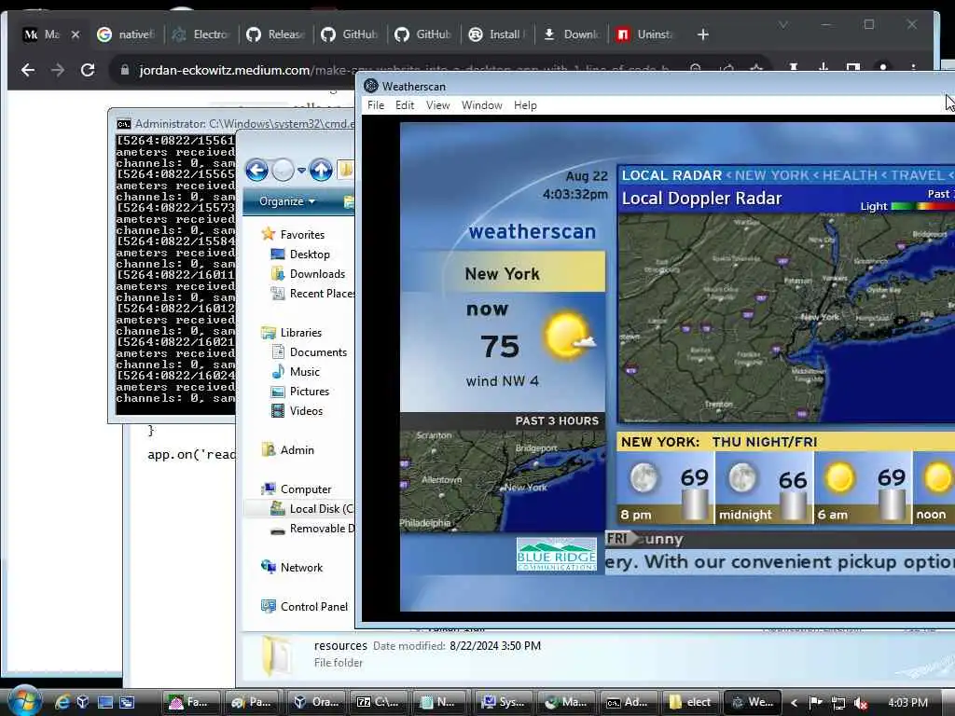This screenshot has height=716, width=955.
Task: Reload the page in the browser
Action: click(88, 70)
